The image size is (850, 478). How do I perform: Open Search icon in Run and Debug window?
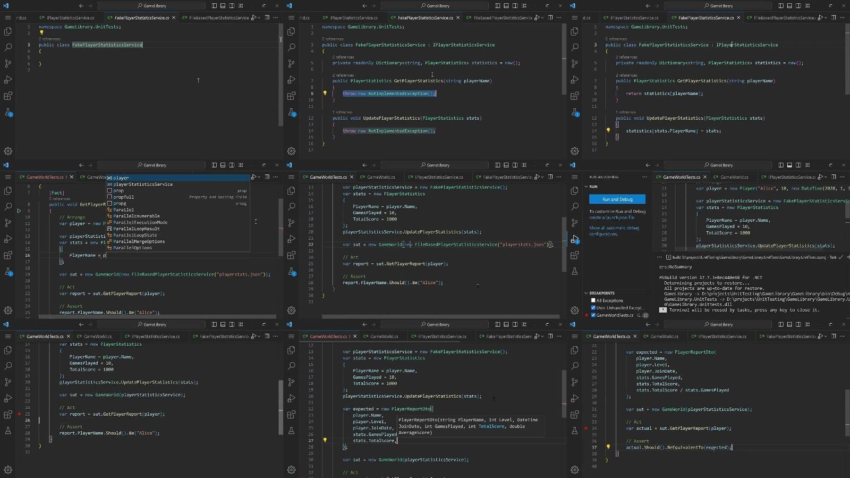pos(575,206)
